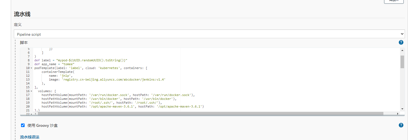Screen dimensions: 408x140
Task: Open help for Groovy sandbox option
Action: click(x=401, y=125)
